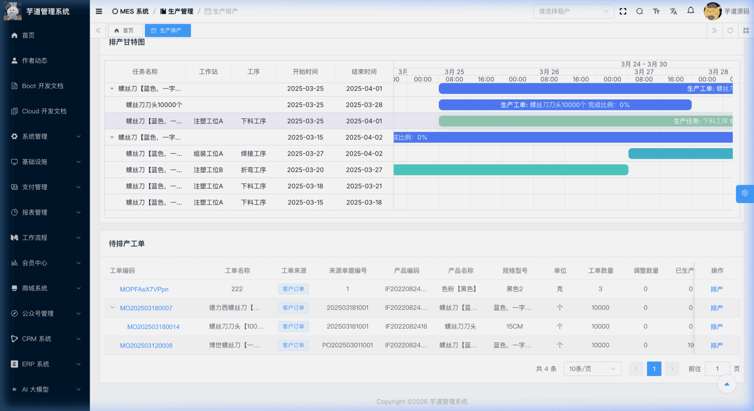The width and height of the screenshot is (754, 411).
Task: Switch to the 首页 tab
Action: coord(124,31)
